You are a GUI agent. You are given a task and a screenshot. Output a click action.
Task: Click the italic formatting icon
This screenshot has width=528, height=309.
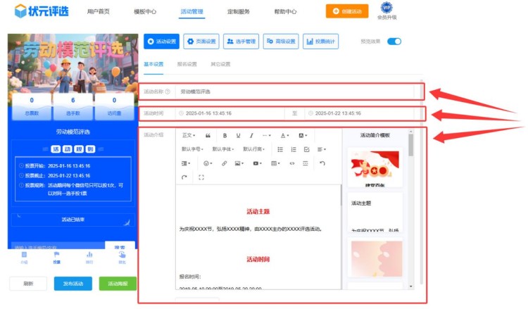pyautogui.click(x=251, y=135)
